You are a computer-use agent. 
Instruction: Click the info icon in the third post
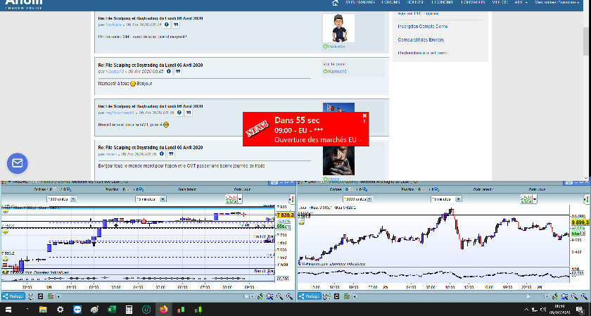[179, 113]
